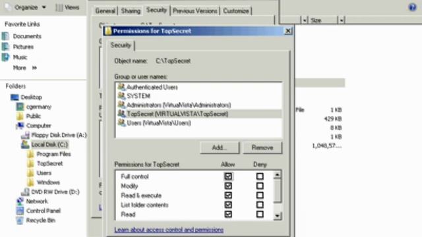Select the TopSecret folder icon in tree
The width and height of the screenshot is (422, 237).
click(30, 163)
